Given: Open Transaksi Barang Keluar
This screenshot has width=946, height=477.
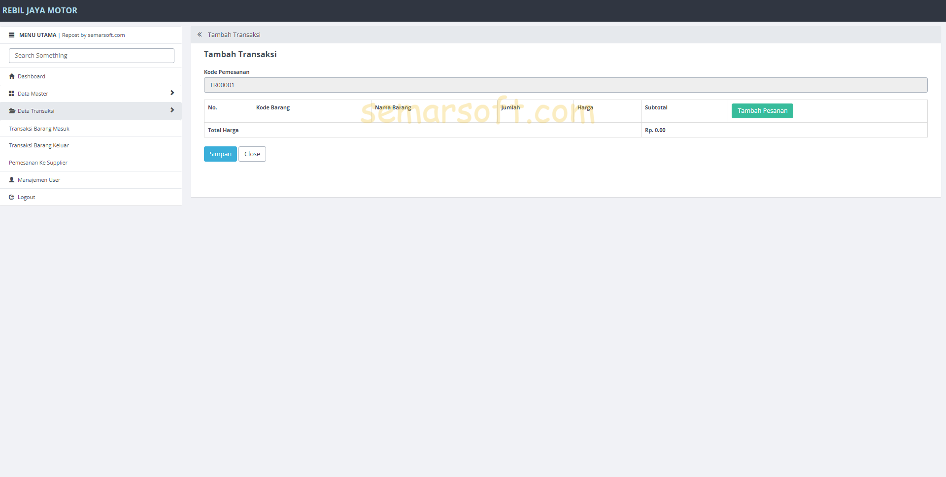Looking at the screenshot, I should pos(38,145).
